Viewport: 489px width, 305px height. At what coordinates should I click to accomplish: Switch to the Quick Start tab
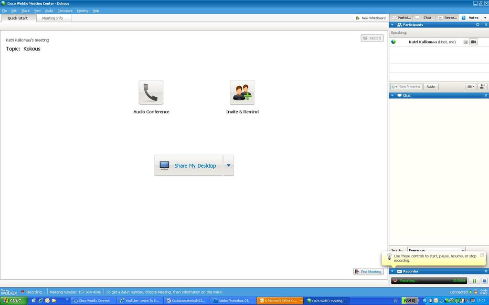[x=18, y=18]
